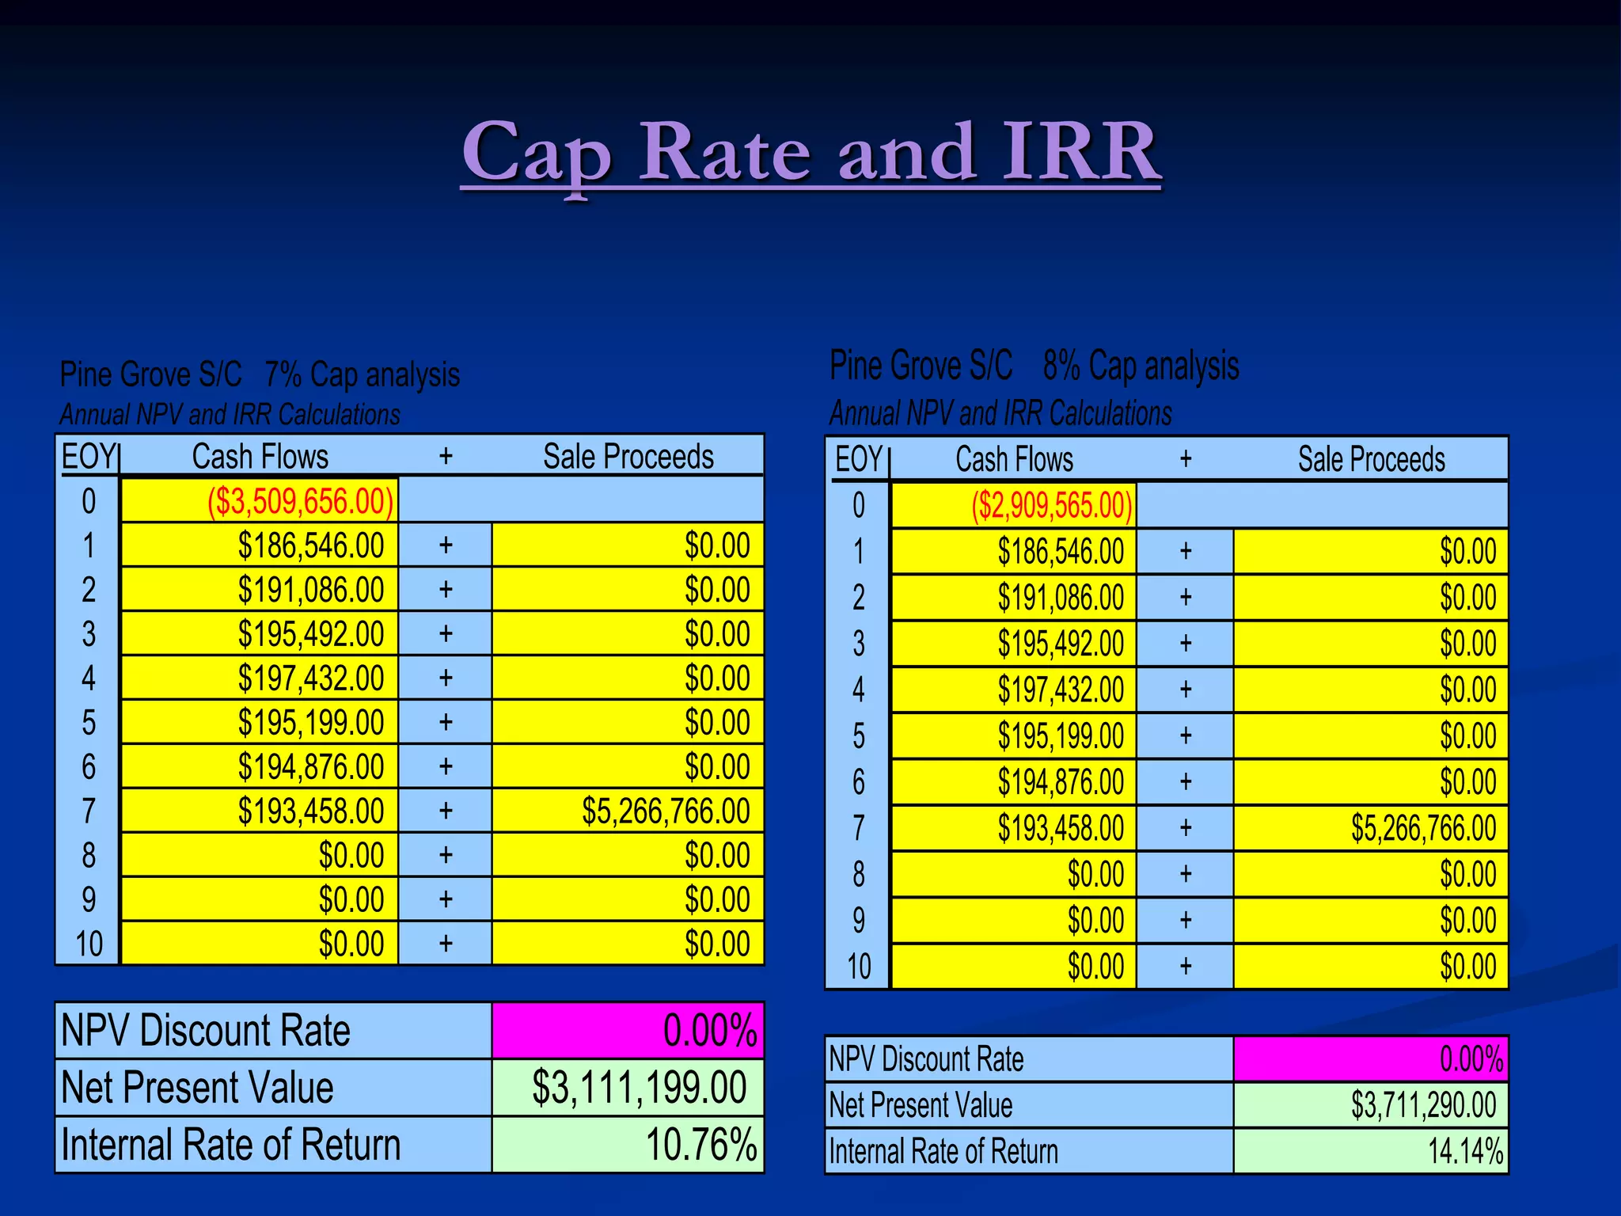Click the $3,111,199.00 Net Present Value cell
This screenshot has height=1216, width=1621.
[628, 1088]
